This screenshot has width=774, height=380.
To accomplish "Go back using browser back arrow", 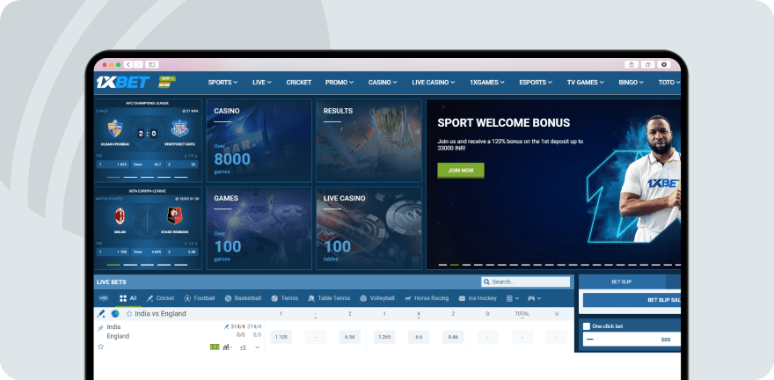I will tap(128, 64).
